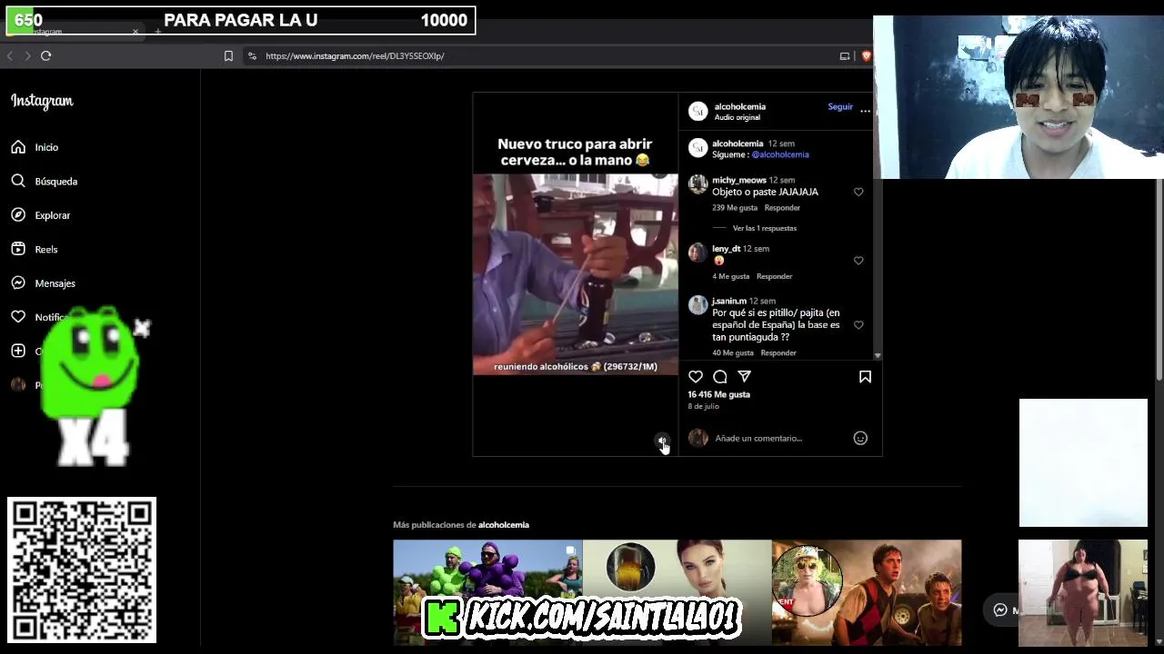Open alcoholcemia username in post header
The width and height of the screenshot is (1164, 654).
point(740,106)
